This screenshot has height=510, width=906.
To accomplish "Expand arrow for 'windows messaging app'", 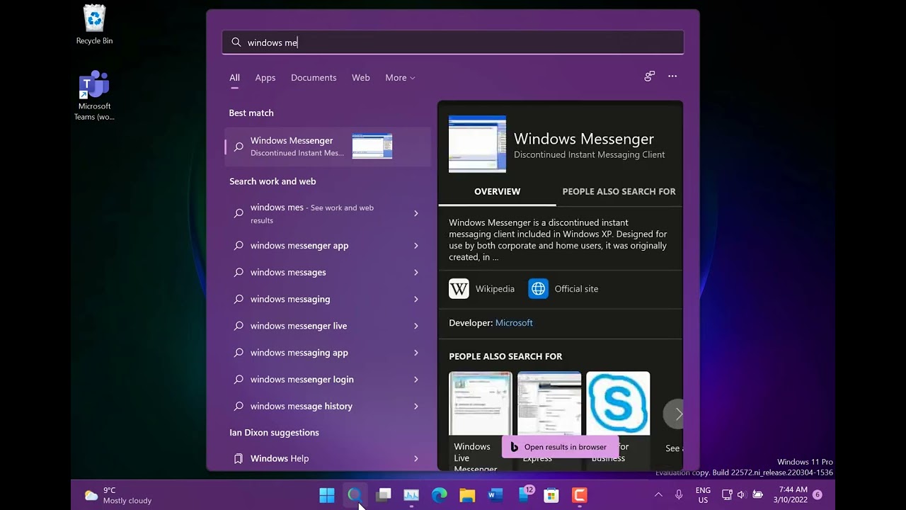I will coord(416,353).
